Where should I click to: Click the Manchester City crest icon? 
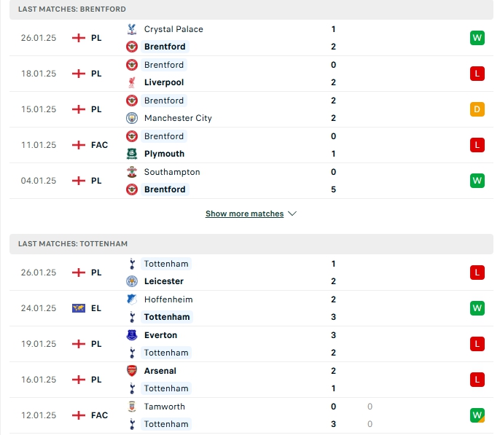(132, 118)
